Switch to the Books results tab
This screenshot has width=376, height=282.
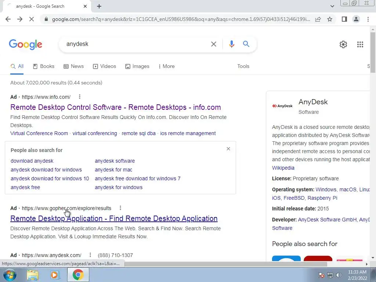(44, 66)
